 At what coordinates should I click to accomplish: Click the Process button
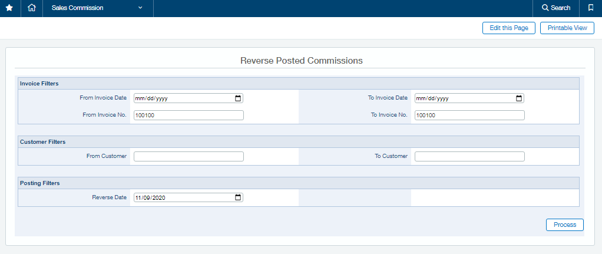coord(565,225)
